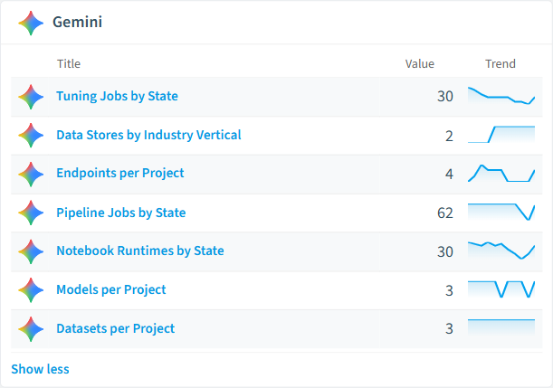Click the icon beside Datasets per Project

coord(31,329)
